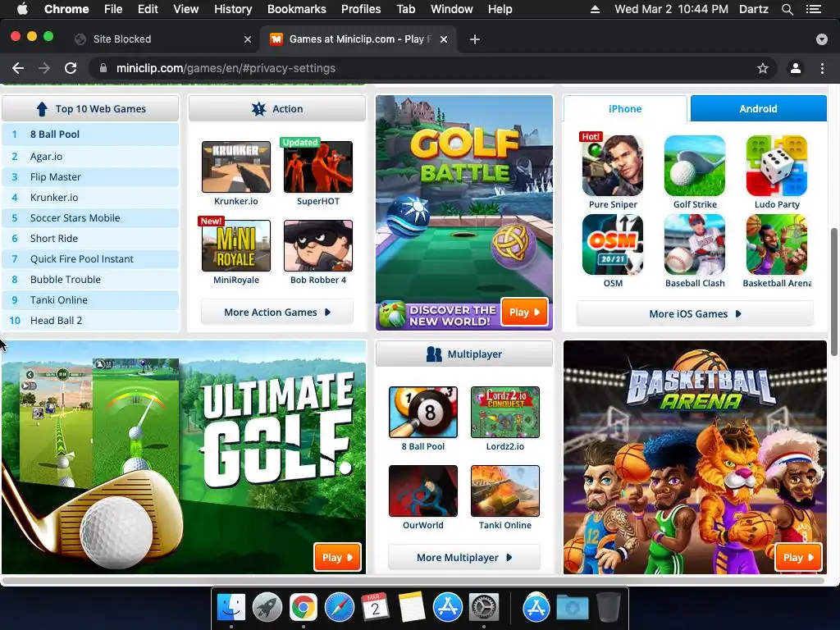Open System Preferences from the dock
Viewport: 840px width, 630px height.
[x=484, y=607]
